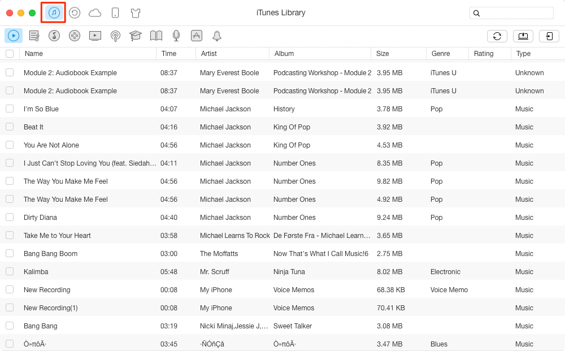Open the iTunes backup restore icon

75,13
